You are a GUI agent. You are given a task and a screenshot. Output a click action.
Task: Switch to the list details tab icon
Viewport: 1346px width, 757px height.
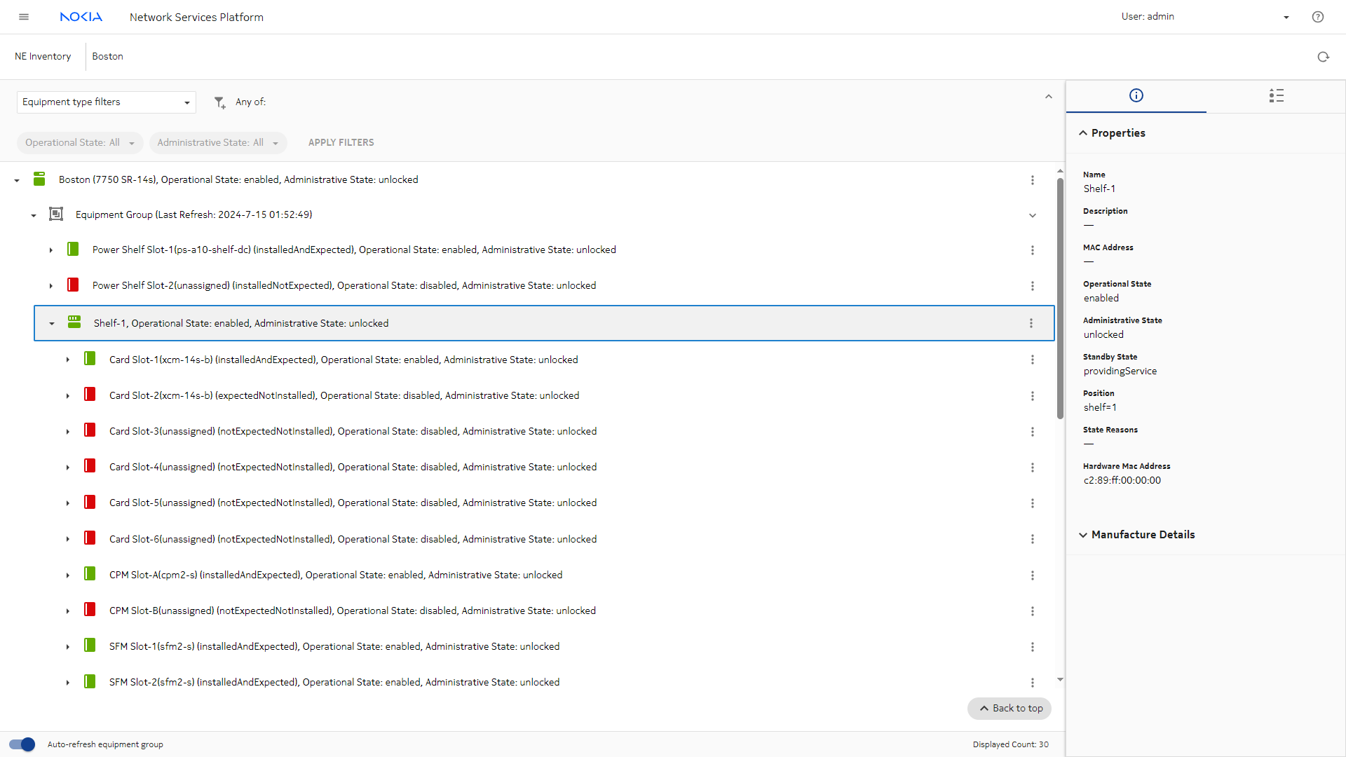coord(1276,95)
